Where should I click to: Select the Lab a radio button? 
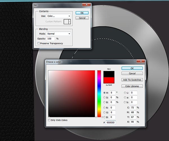click(x=125, y=97)
